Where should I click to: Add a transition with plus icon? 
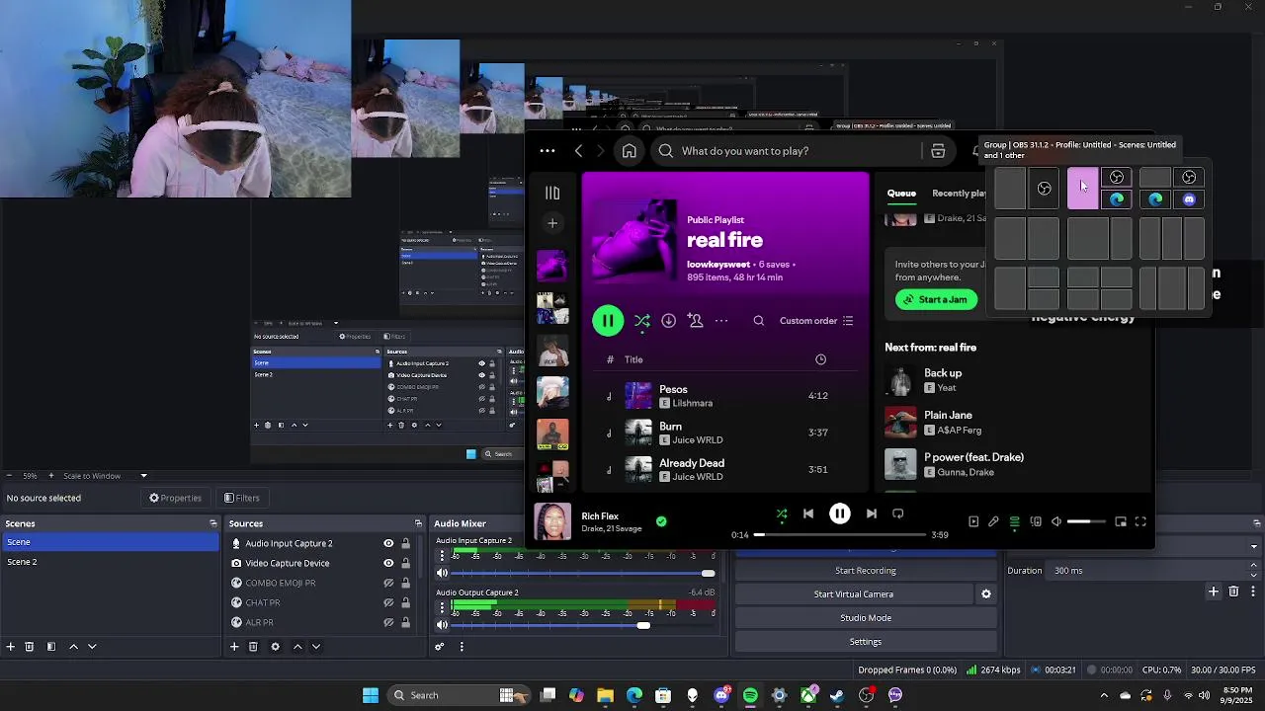coord(1214,592)
